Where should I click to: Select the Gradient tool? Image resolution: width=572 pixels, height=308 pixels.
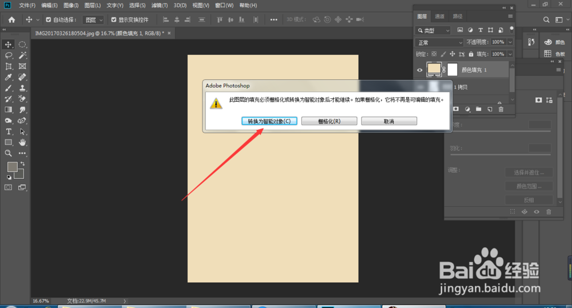click(x=8, y=110)
